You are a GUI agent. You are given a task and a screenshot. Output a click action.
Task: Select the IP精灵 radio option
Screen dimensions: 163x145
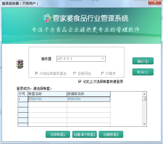coord(102,73)
